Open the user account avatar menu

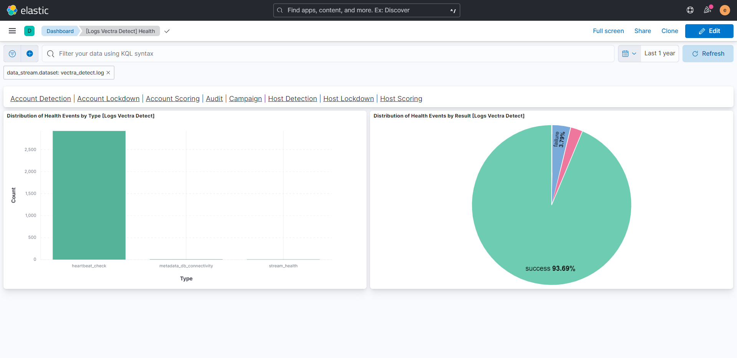[725, 10]
